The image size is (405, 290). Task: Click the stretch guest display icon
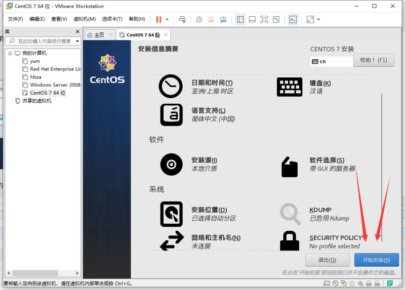(310, 19)
